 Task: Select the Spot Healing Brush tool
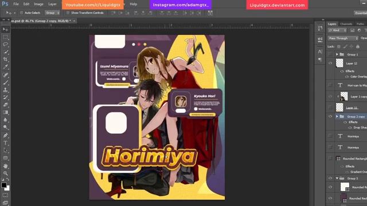[5, 75]
